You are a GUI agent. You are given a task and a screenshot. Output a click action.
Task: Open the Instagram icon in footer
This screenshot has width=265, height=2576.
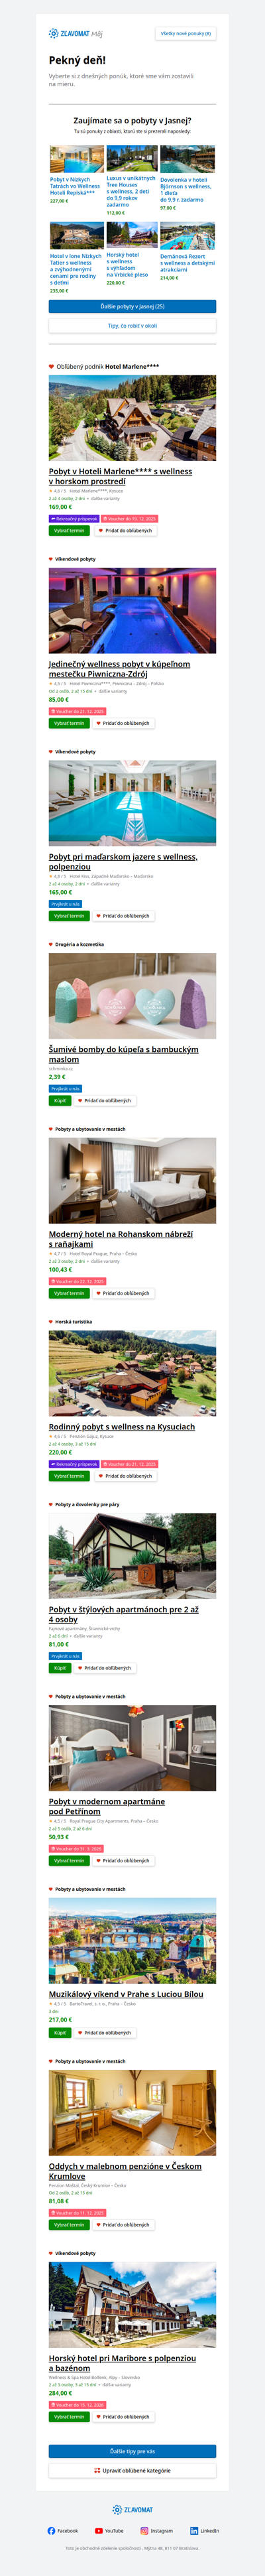pos(144,2530)
